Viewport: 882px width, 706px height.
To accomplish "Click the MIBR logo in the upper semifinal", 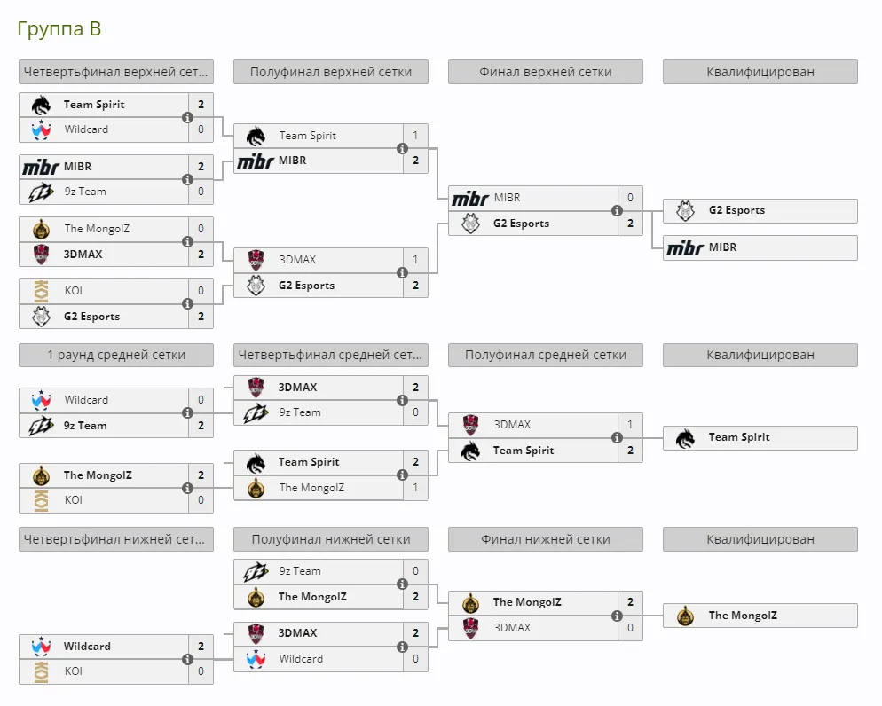I will 256,161.
